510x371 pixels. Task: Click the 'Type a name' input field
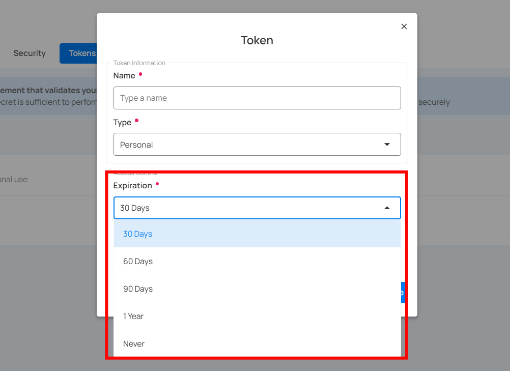(257, 98)
